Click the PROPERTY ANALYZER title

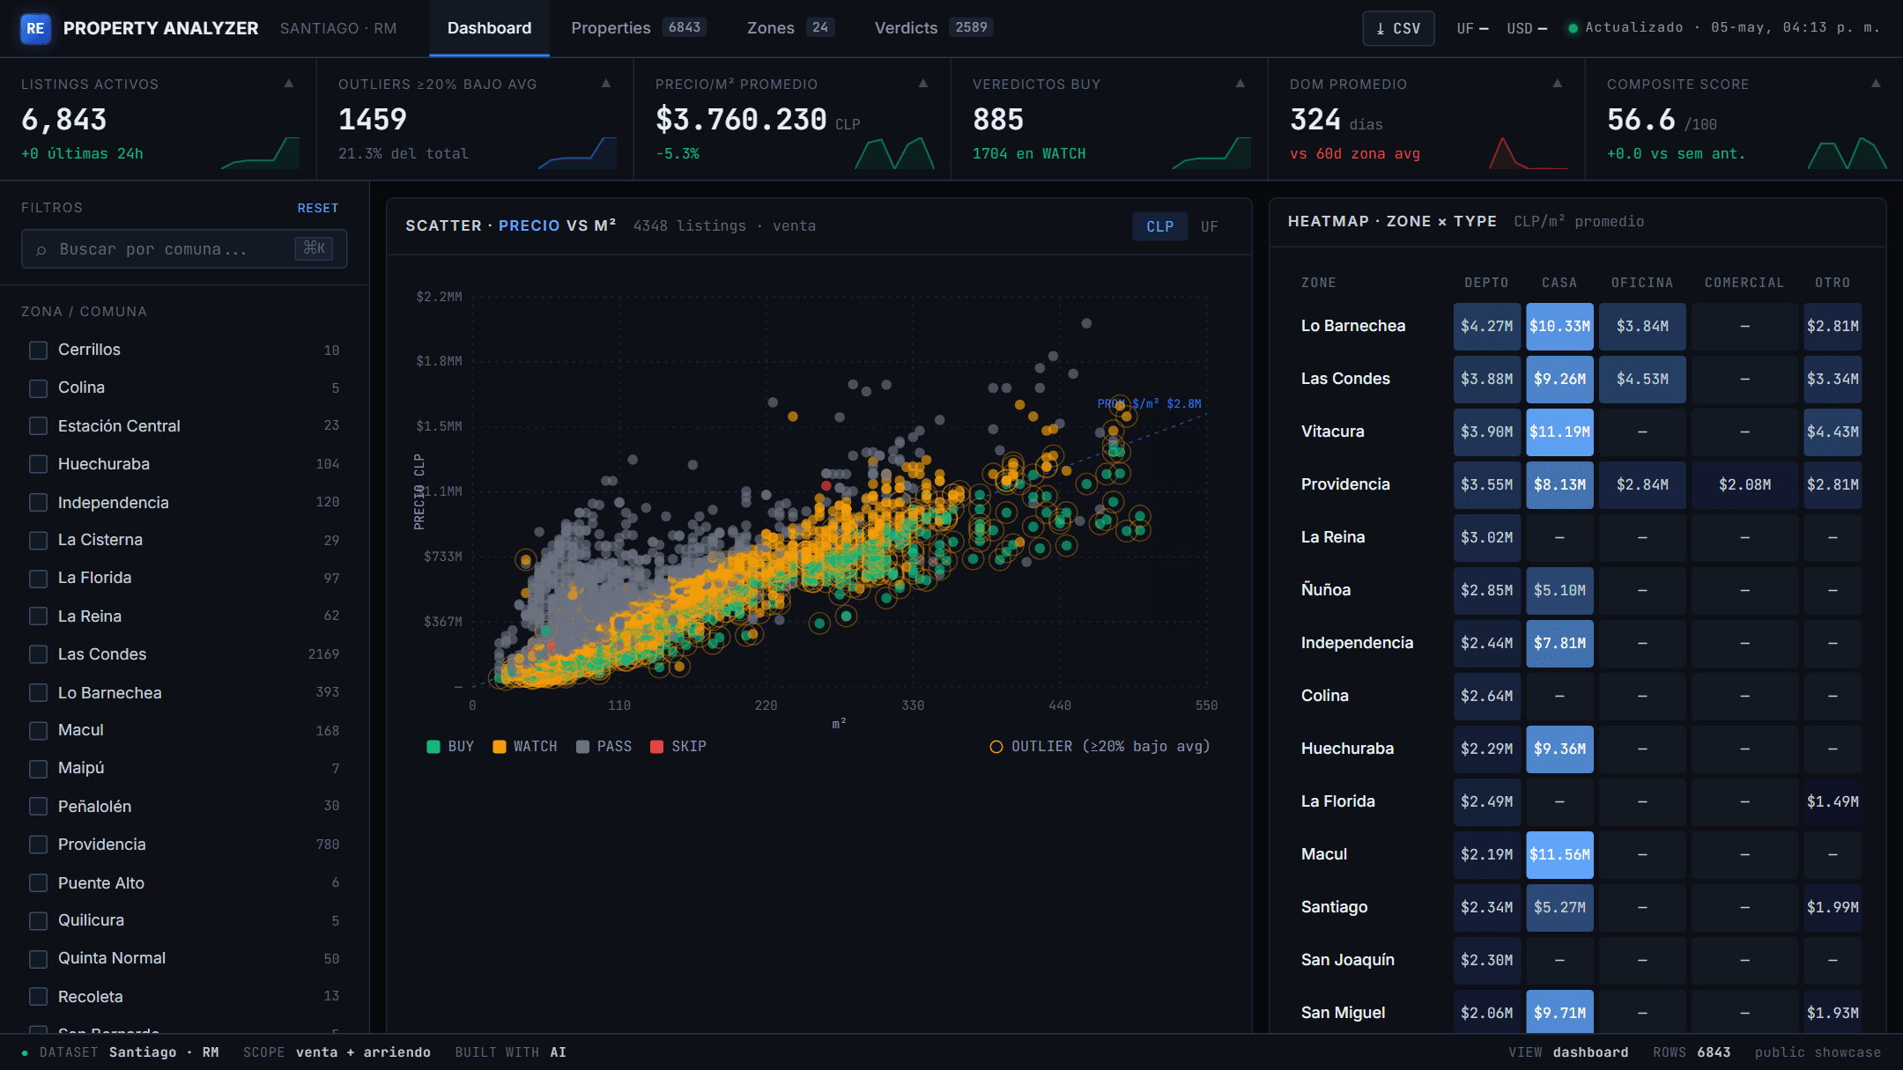(161, 28)
